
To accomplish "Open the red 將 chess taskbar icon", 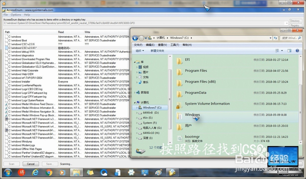I will (21, 172).
